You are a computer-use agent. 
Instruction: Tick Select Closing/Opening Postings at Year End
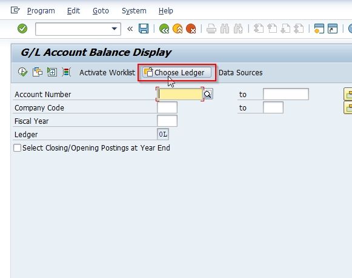[x=18, y=148]
